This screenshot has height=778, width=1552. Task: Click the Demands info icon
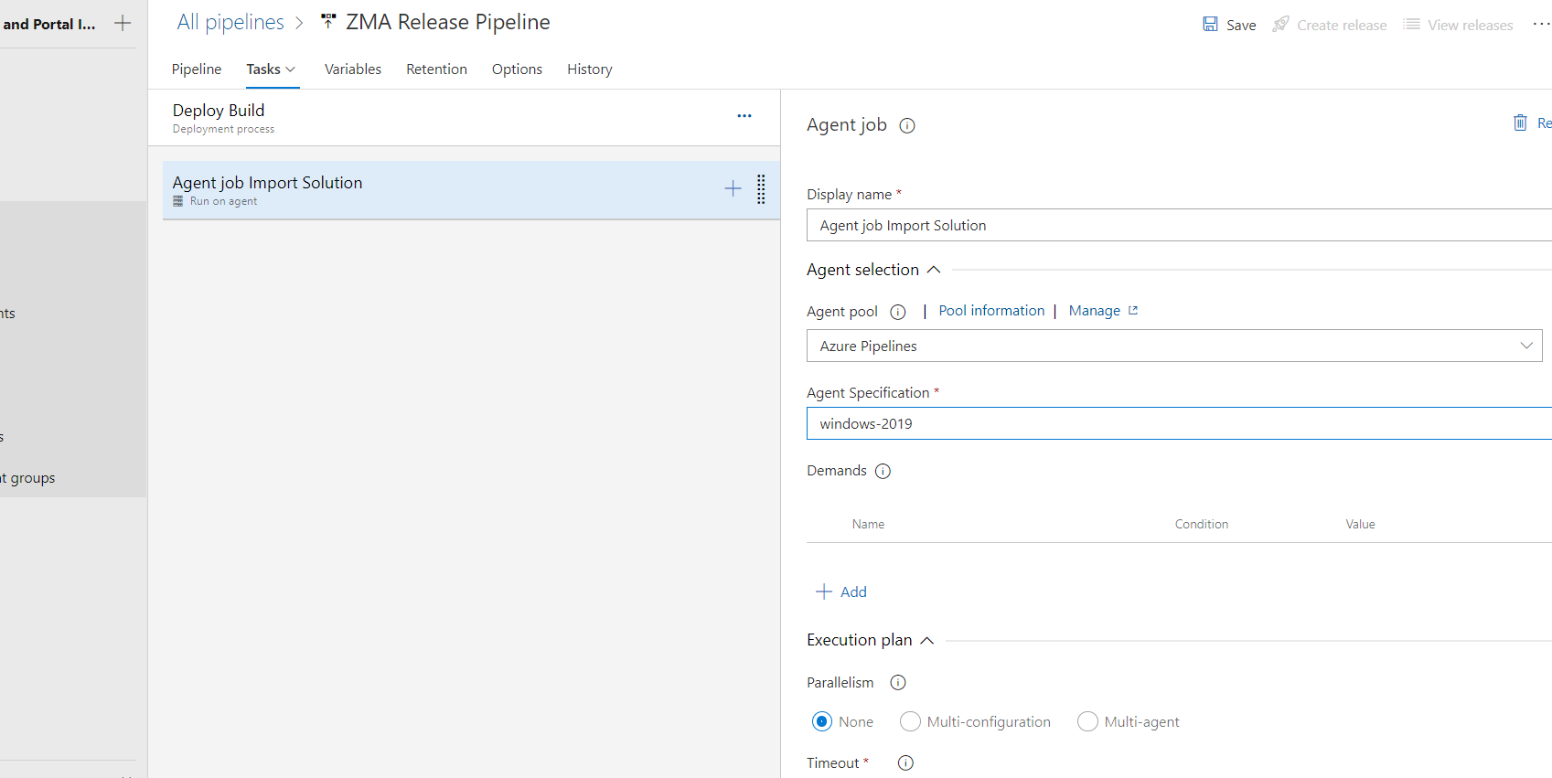883,472
